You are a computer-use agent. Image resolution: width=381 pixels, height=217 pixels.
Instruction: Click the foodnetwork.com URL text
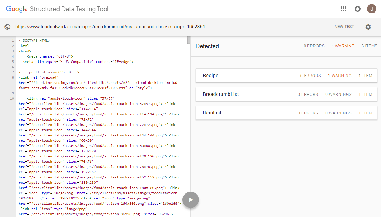point(110,27)
